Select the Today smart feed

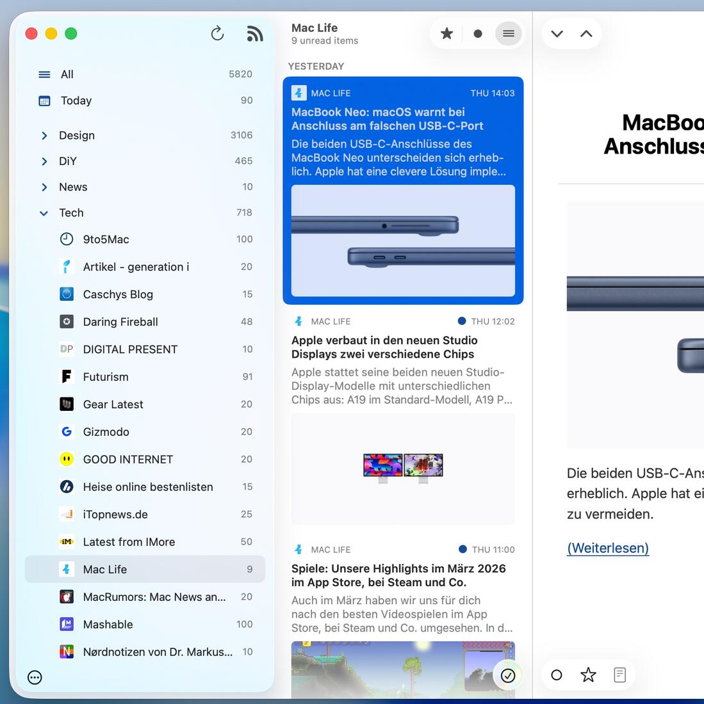(145, 100)
